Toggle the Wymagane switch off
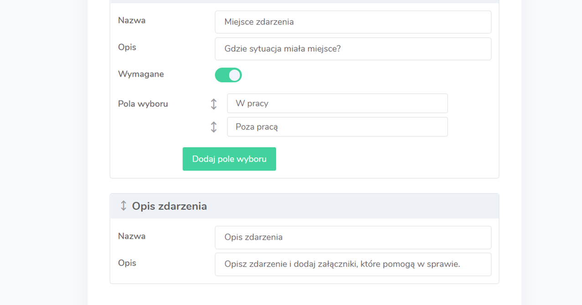The height and width of the screenshot is (305, 582). 228,75
